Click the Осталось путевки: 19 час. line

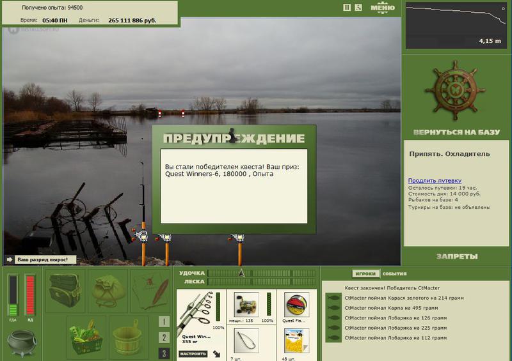(442, 188)
